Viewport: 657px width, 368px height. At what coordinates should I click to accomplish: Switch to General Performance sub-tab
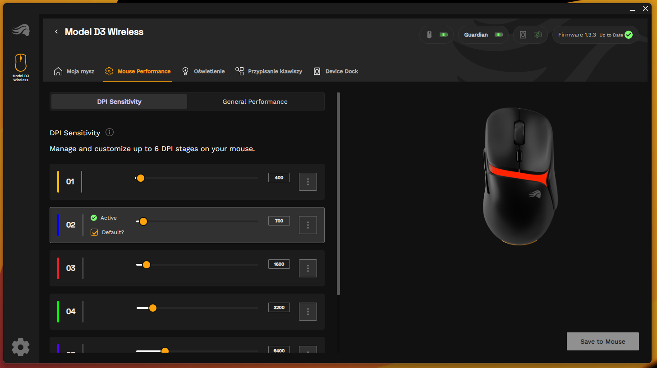click(x=255, y=101)
